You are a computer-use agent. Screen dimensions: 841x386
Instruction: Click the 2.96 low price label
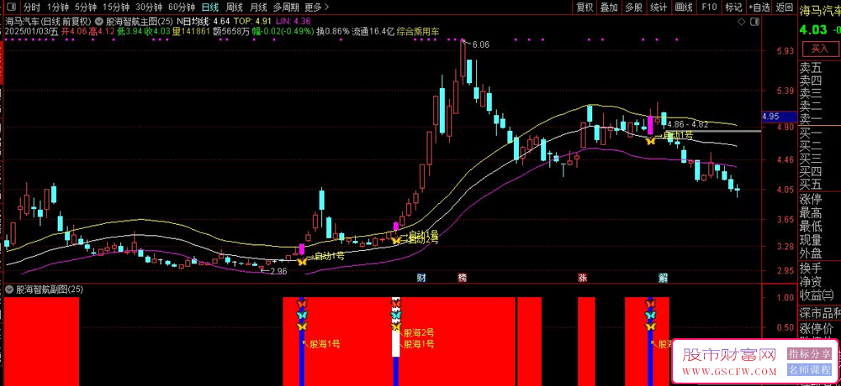click(279, 271)
